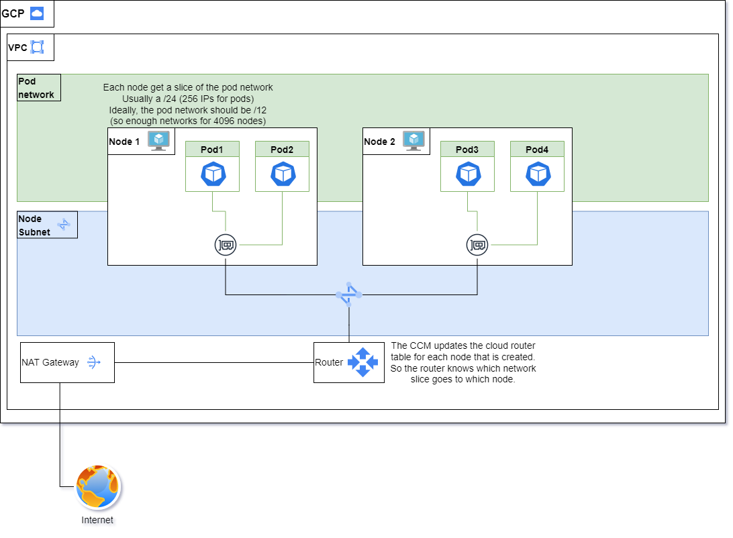The width and height of the screenshot is (733, 538).
Task: Select the CCM router table description text
Action: click(x=462, y=363)
